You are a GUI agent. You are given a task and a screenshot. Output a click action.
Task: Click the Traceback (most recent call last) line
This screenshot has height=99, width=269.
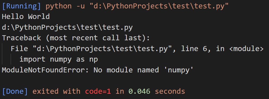click(76, 38)
